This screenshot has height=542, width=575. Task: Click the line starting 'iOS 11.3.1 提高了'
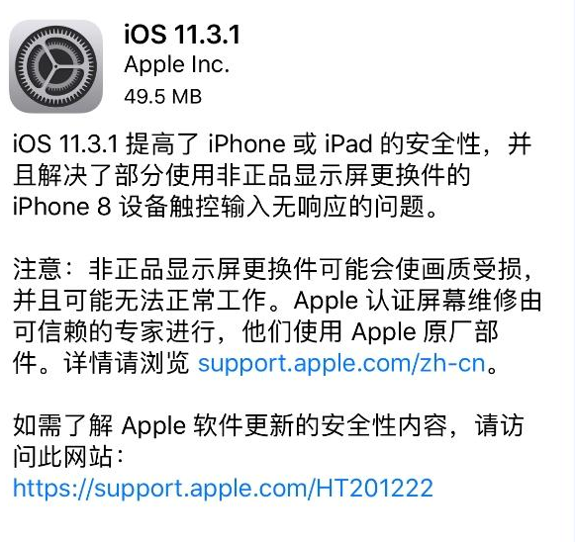[272, 143]
